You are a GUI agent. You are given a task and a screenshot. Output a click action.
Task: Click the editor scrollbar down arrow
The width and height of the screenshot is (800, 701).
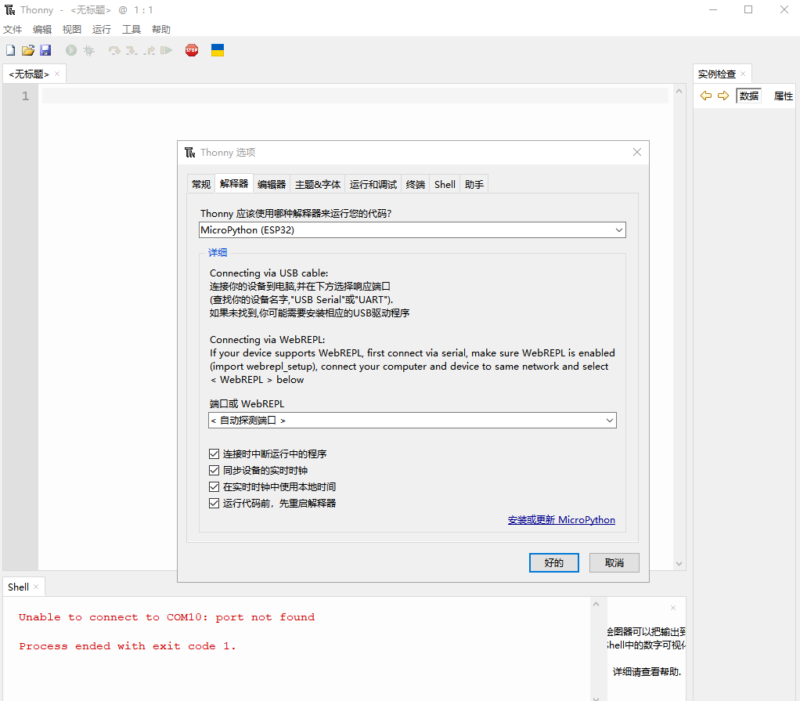[679, 564]
